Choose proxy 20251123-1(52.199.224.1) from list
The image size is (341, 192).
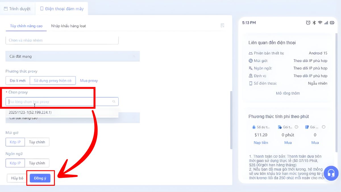click(30, 112)
